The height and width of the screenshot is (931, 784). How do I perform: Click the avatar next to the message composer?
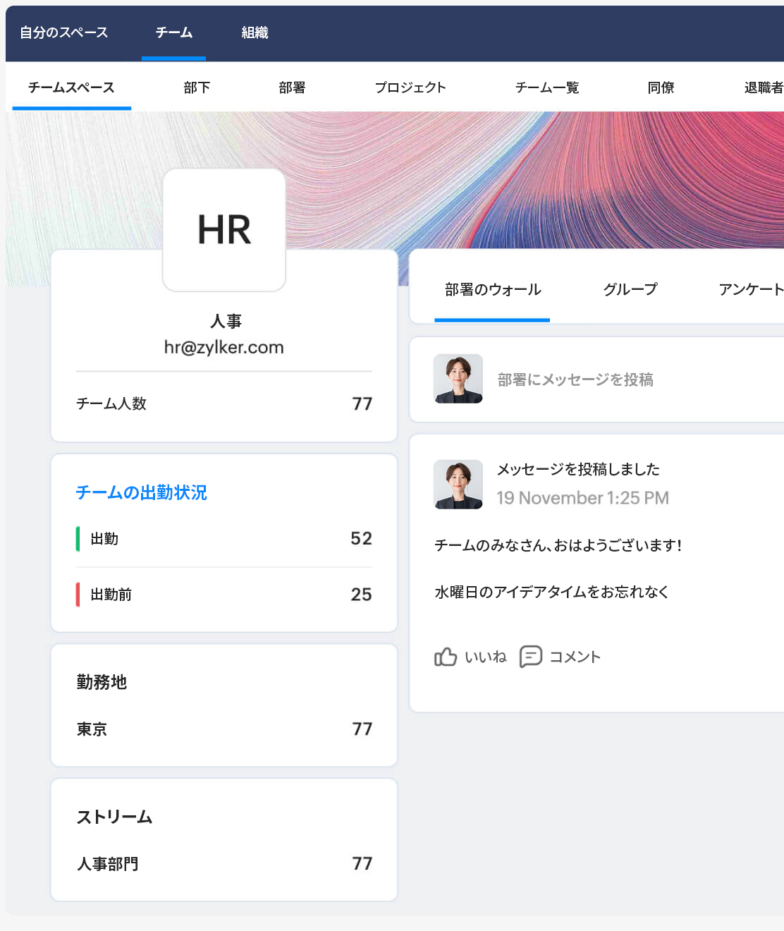pyautogui.click(x=458, y=379)
